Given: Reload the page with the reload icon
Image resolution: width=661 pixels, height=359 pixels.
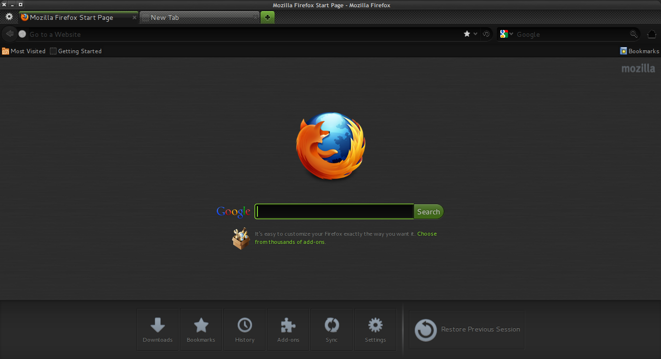Looking at the screenshot, I should (x=486, y=34).
